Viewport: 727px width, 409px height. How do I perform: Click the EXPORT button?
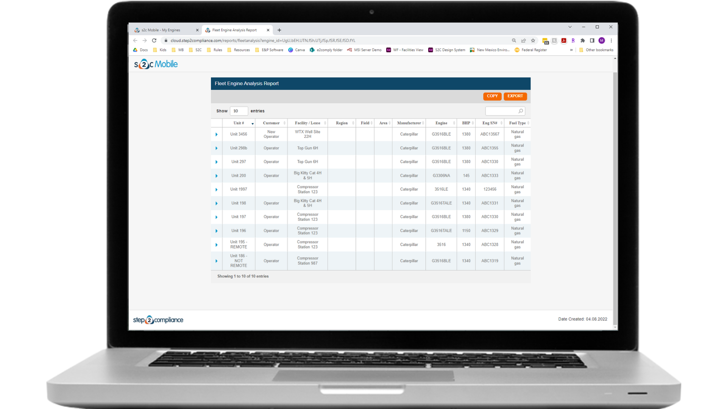pos(515,96)
